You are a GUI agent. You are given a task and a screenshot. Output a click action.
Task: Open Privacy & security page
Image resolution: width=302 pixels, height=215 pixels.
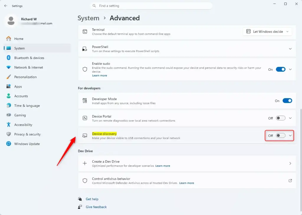pyautogui.click(x=37, y=134)
